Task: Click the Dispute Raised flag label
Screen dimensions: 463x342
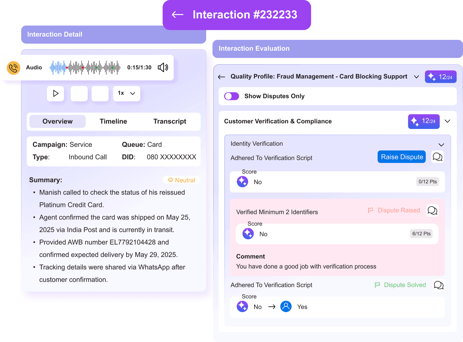Action: click(394, 211)
